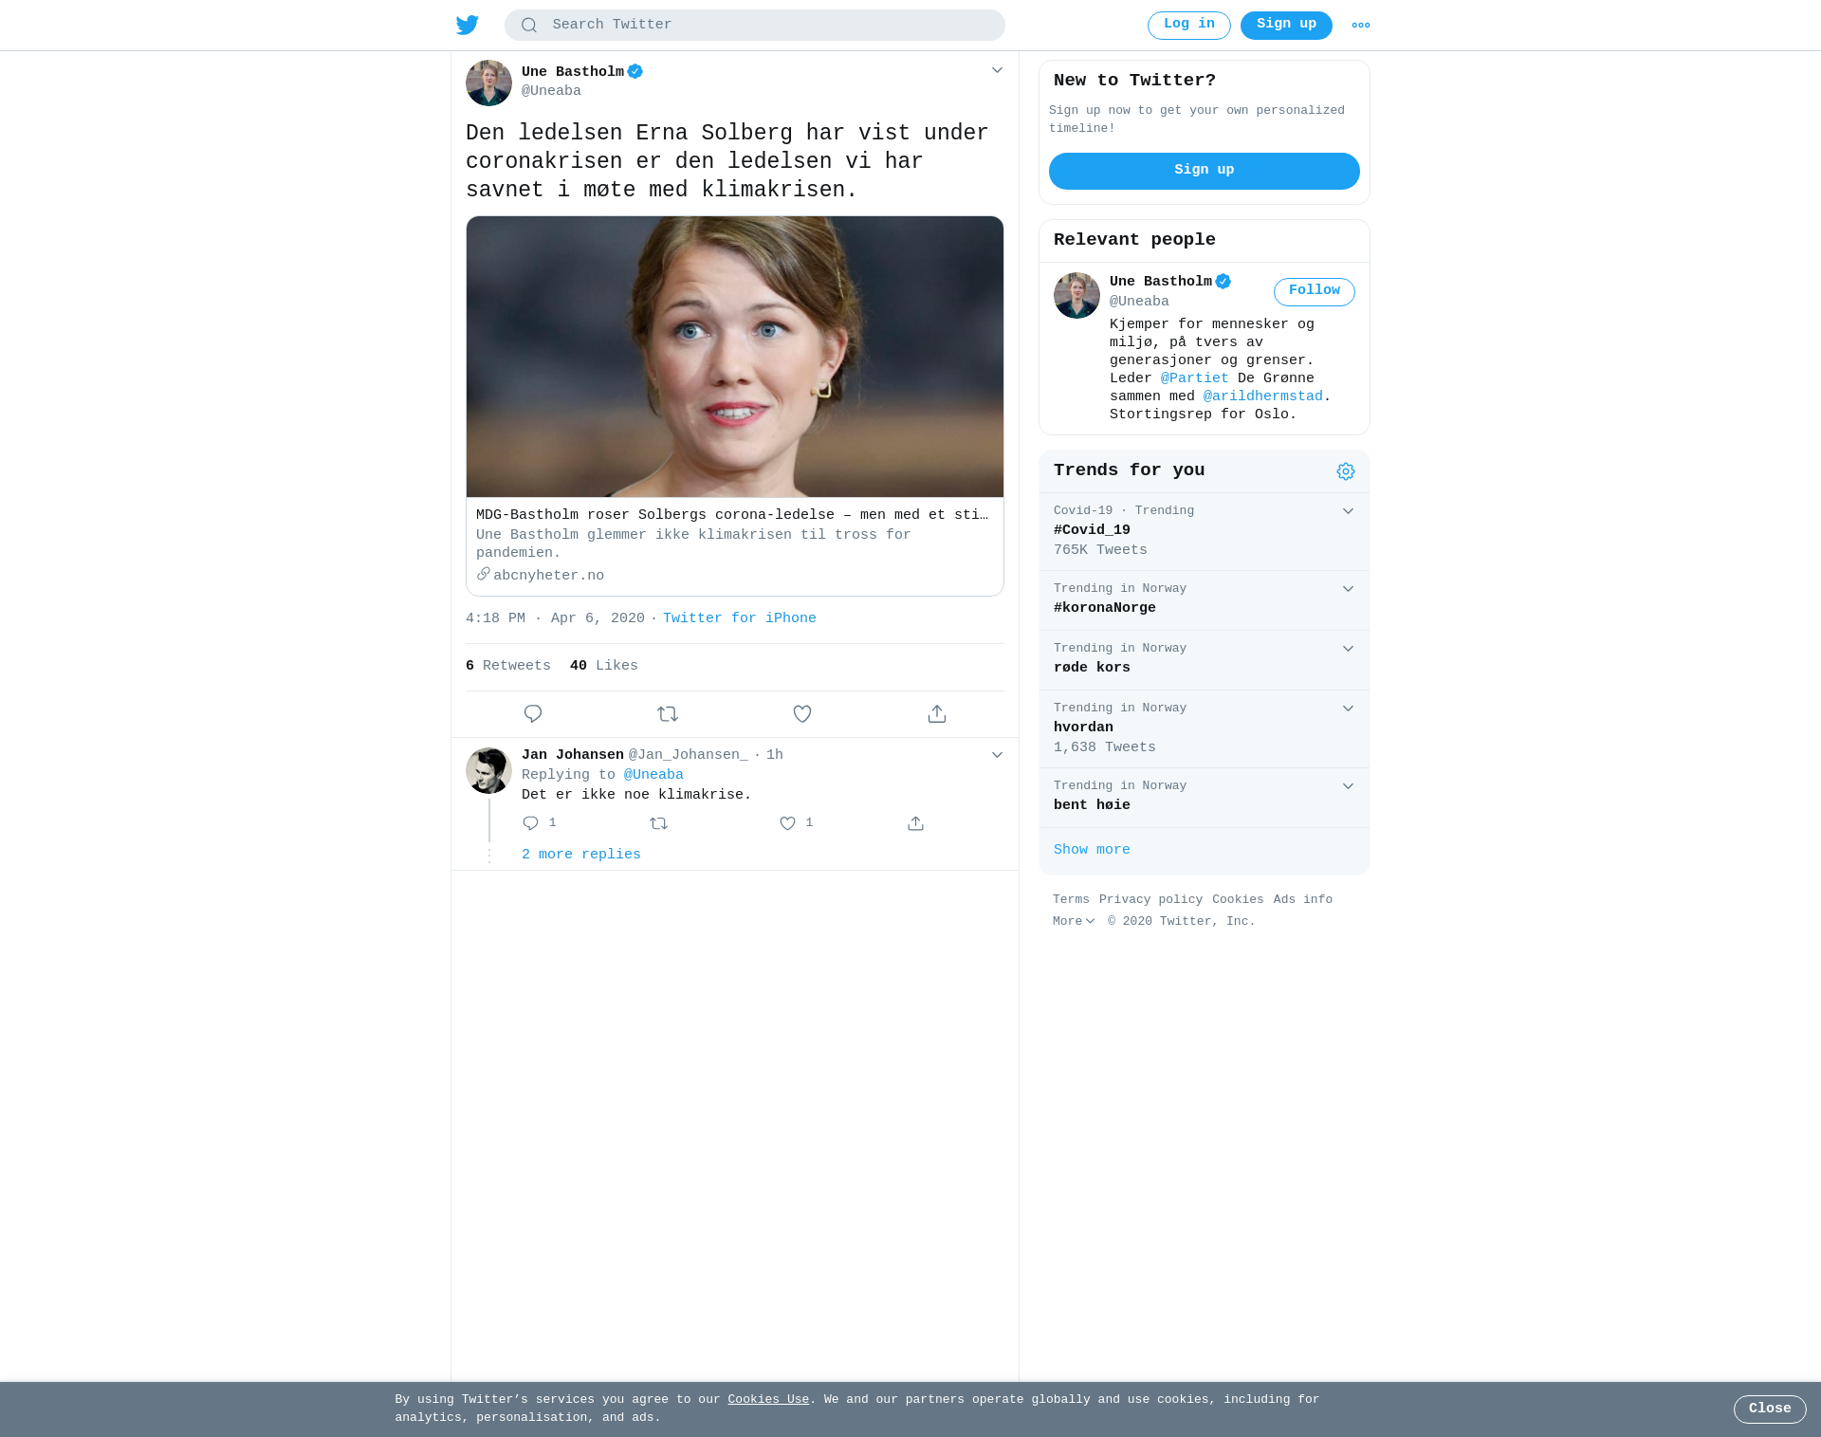Click the link icon beside abcnyheter.no
1821x1437 pixels.
[484, 574]
